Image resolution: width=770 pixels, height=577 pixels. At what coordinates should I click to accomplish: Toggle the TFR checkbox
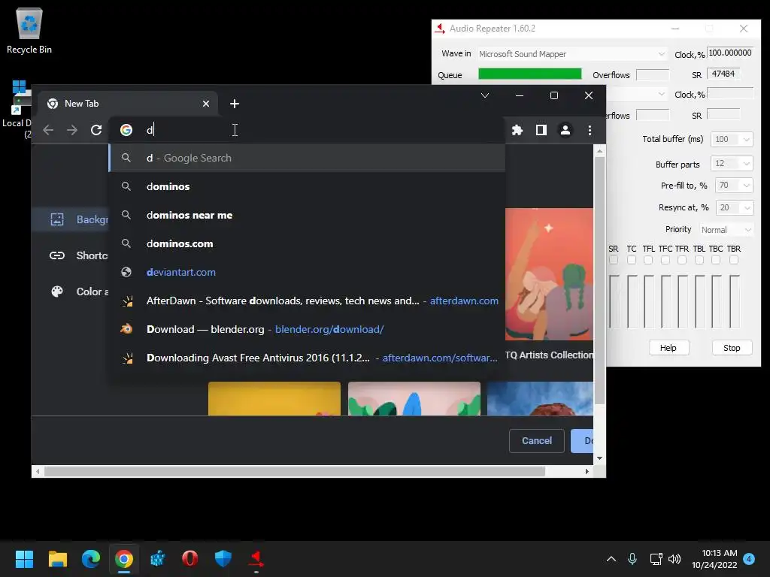pos(682,260)
